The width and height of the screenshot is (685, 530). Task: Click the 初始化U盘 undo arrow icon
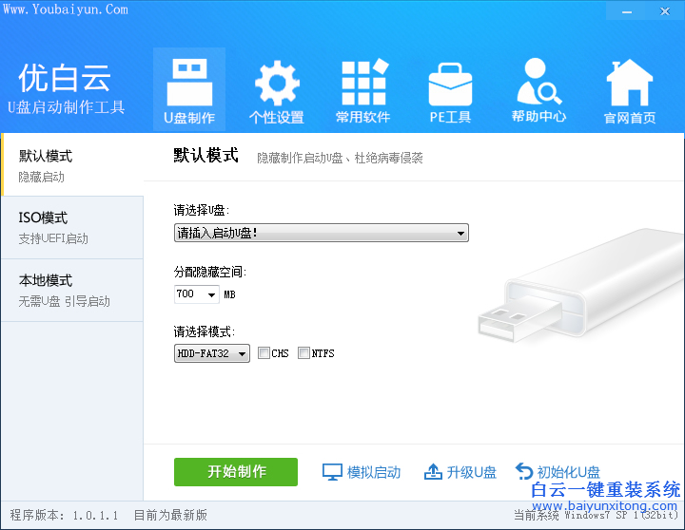coord(524,471)
